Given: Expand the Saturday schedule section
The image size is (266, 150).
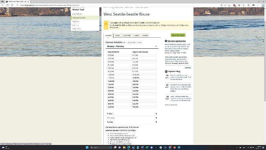Looking at the screenshot, I should pos(132,118).
